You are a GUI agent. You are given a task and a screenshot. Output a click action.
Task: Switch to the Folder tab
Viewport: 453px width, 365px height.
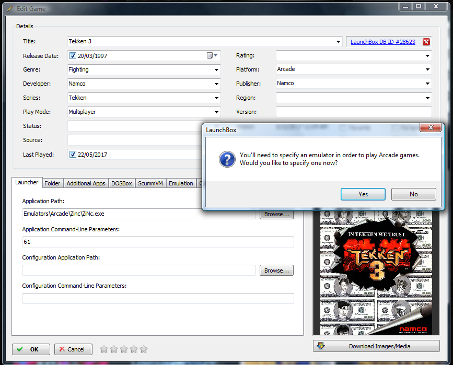52,183
